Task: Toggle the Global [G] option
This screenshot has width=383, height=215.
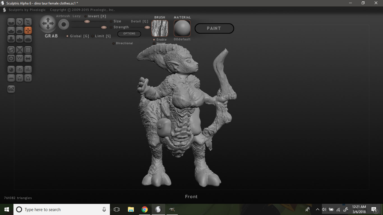Action: [x=67, y=36]
